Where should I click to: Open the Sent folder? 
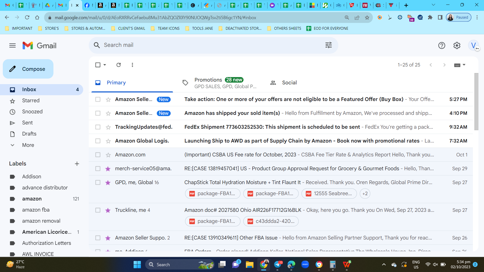click(27, 123)
